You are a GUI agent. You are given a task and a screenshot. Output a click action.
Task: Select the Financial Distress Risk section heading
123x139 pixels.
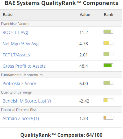[19, 110]
